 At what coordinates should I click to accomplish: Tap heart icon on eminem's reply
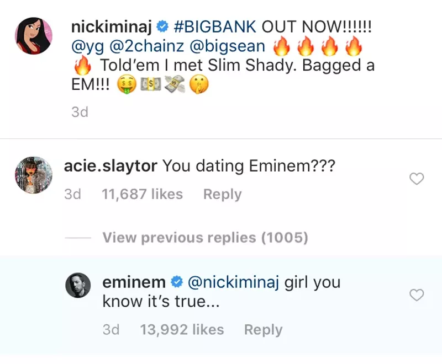point(416,295)
